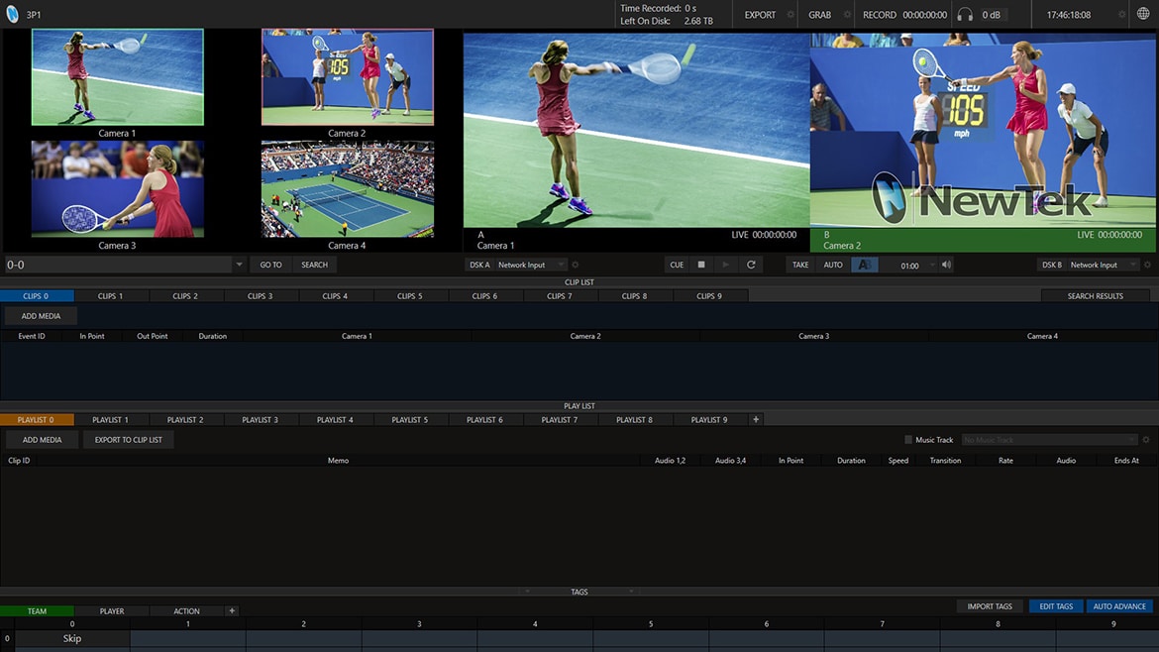
Task: Click the loop replay icon
Action: click(751, 266)
